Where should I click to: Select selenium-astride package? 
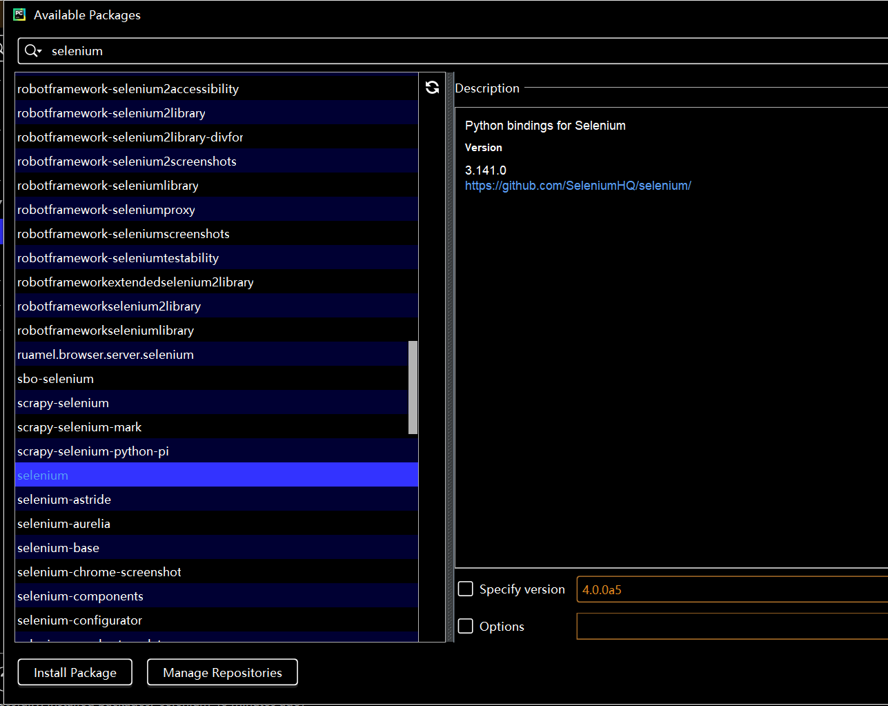tap(217, 499)
